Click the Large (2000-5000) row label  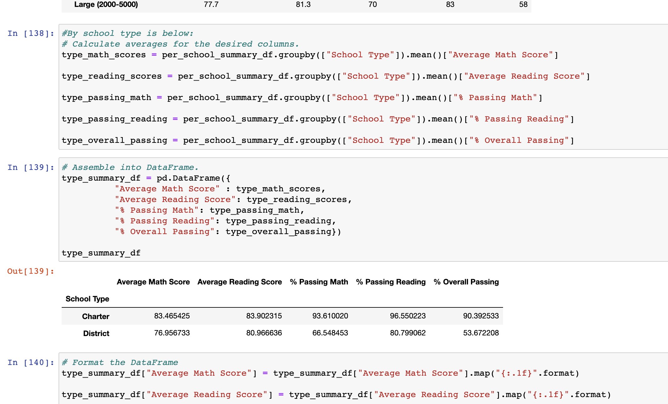tap(106, 4)
